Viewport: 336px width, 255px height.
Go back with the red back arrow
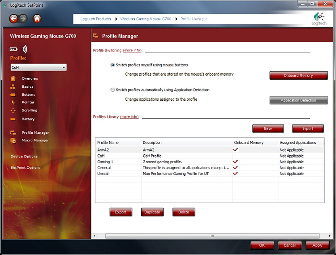click(x=13, y=19)
